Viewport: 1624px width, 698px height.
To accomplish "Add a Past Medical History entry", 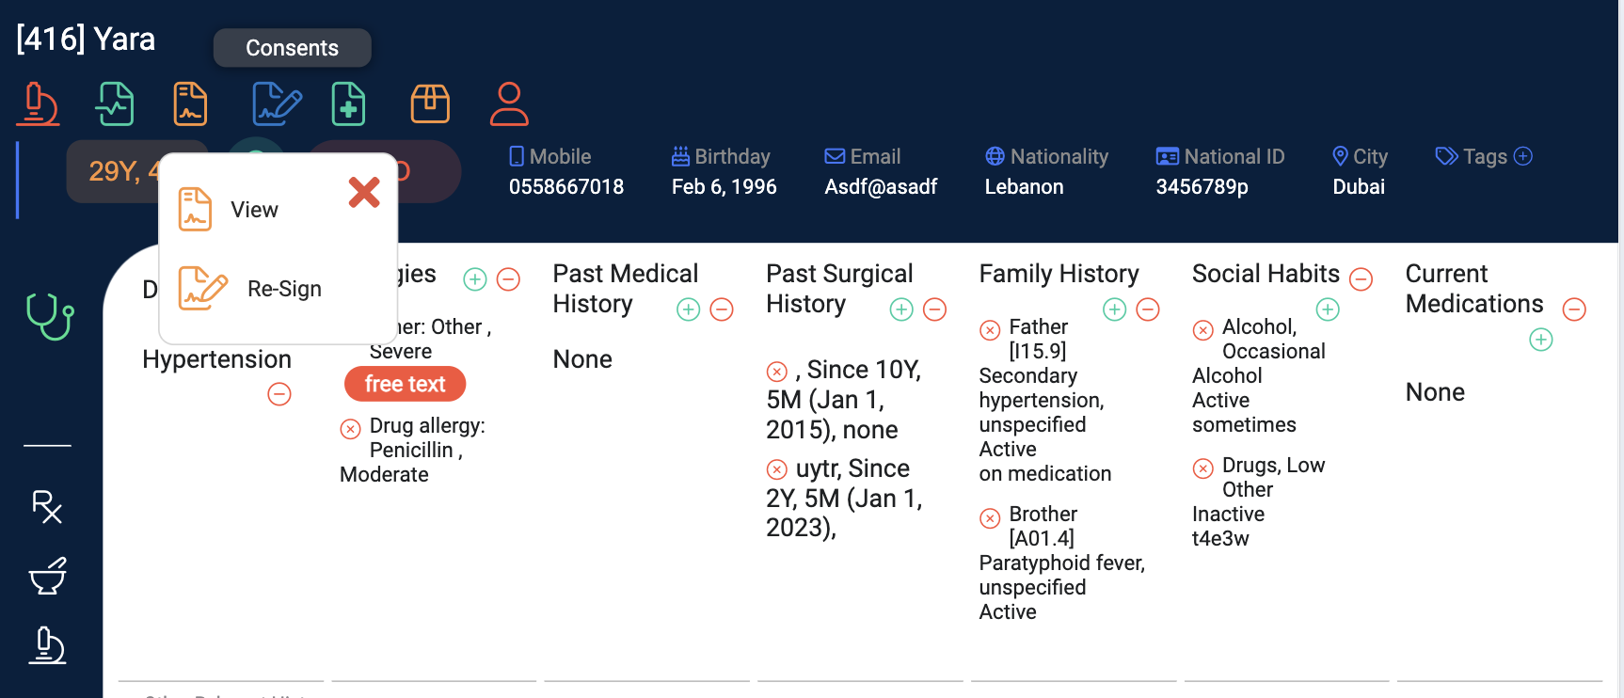I will 689,309.
